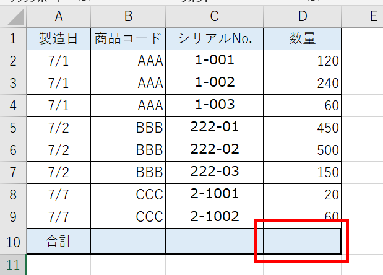The height and width of the screenshot is (275, 383).
Task: Select quantity cell 20
Action: click(303, 195)
